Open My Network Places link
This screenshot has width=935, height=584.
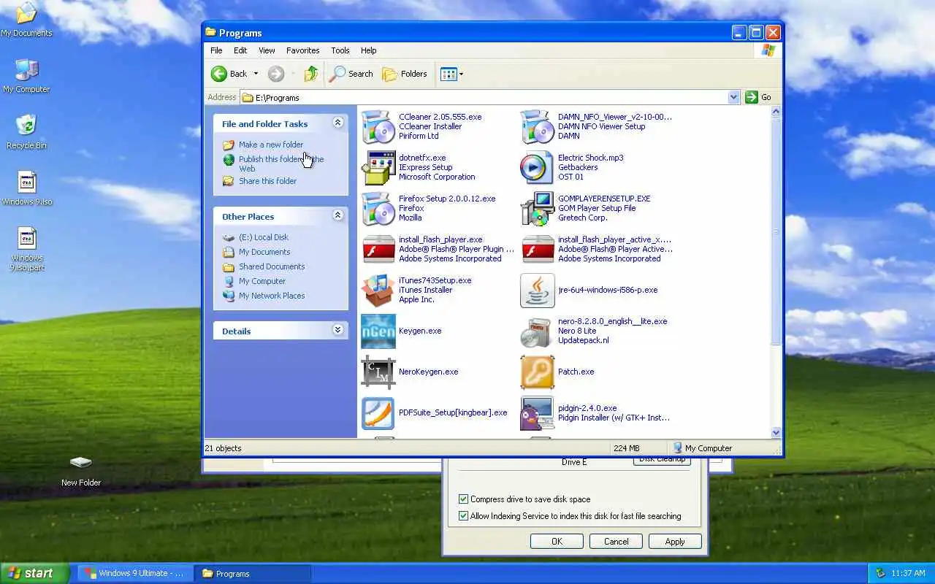pos(272,296)
